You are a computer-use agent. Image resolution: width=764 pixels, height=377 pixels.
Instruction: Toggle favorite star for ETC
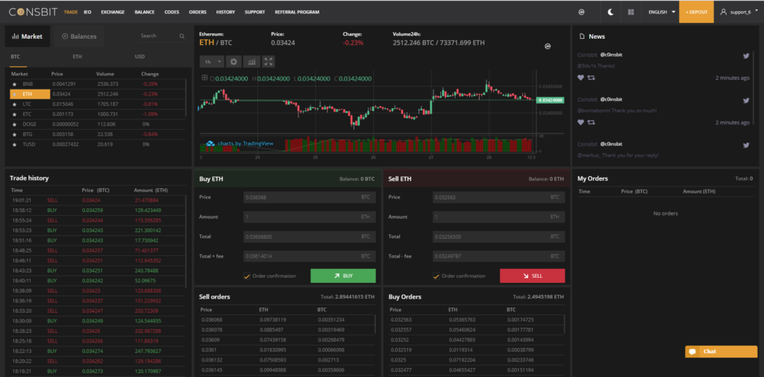click(x=15, y=114)
